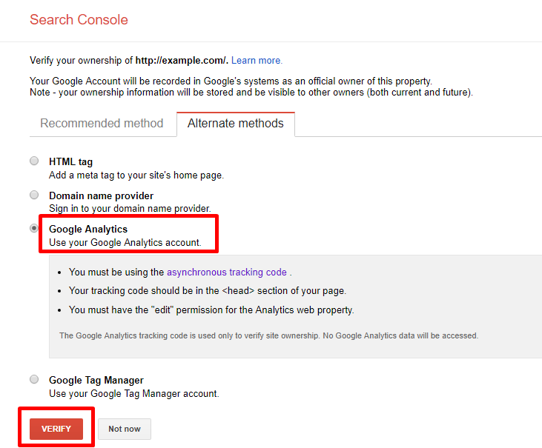This screenshot has width=542, height=448.
Task: Select the Domain name provider radio button
Action: [34, 195]
